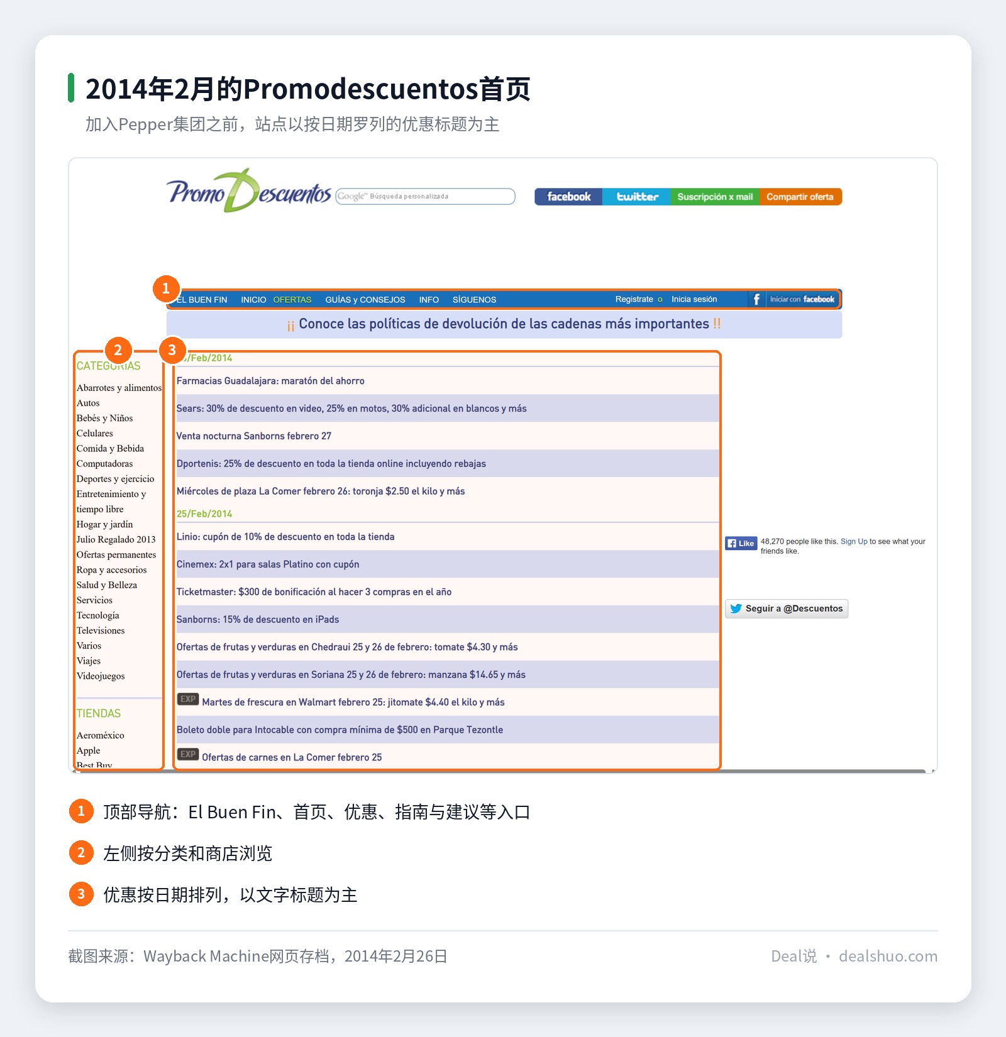
Task: Open Ticketmaster $300 de bonificación deal
Action: tap(314, 592)
